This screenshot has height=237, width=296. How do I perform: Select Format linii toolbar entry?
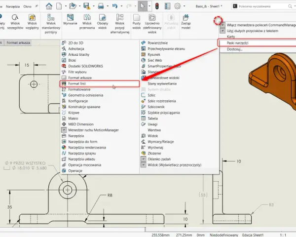(x=100, y=83)
